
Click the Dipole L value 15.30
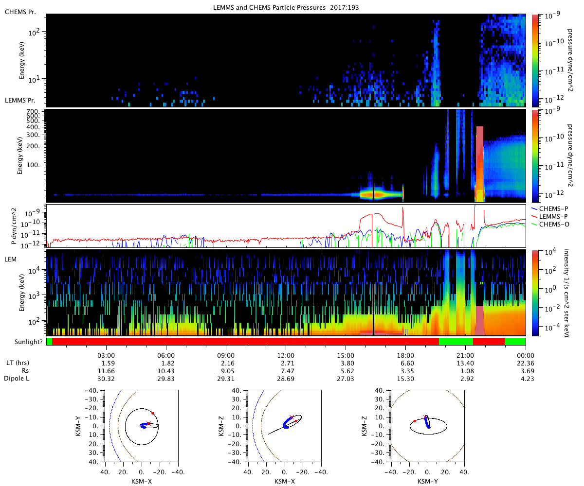(x=405, y=379)
